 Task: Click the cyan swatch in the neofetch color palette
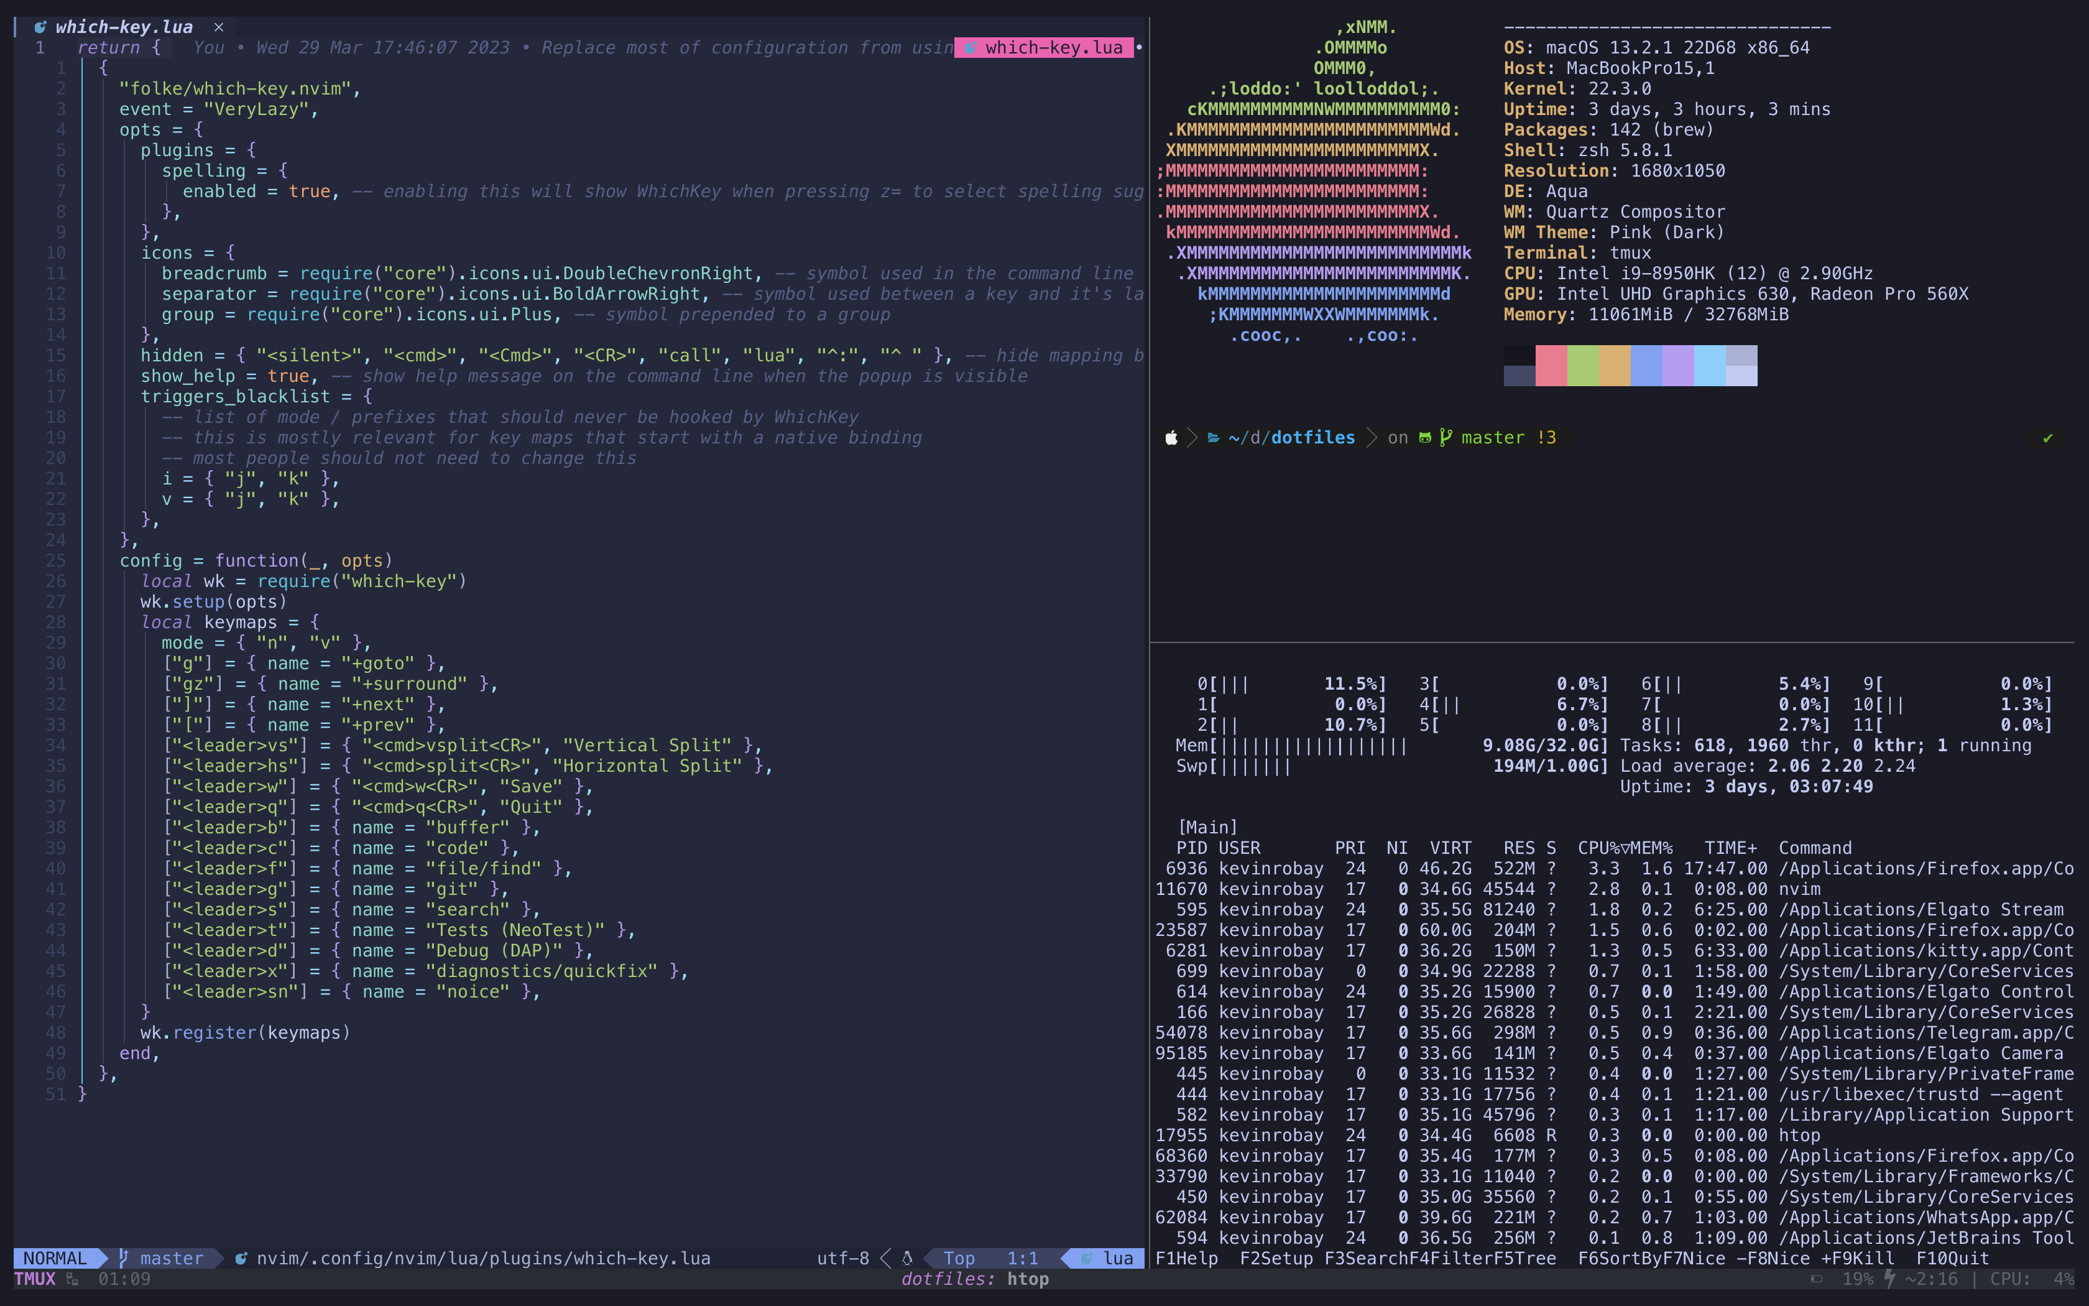click(x=1710, y=366)
